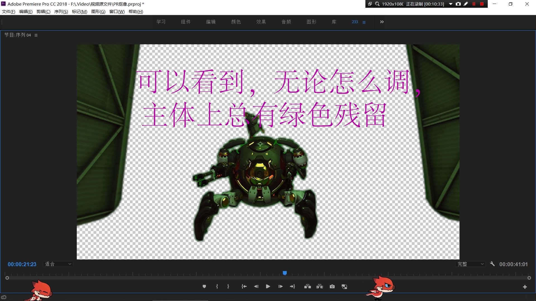536x301 pixels.
Task: Open the 233 workspace menu icon
Action: 364,22
